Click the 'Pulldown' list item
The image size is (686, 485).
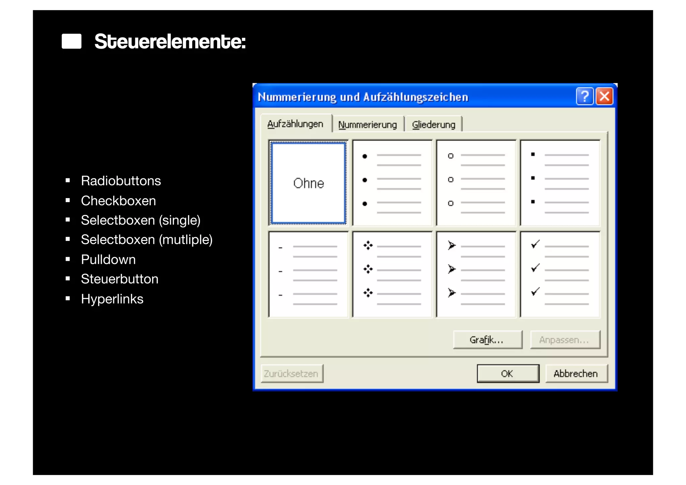pyautogui.click(x=108, y=260)
